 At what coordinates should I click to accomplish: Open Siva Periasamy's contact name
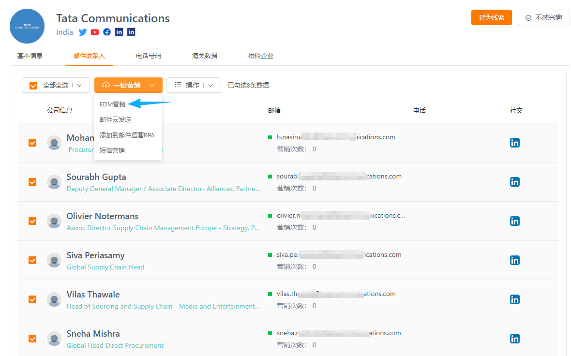(x=95, y=255)
